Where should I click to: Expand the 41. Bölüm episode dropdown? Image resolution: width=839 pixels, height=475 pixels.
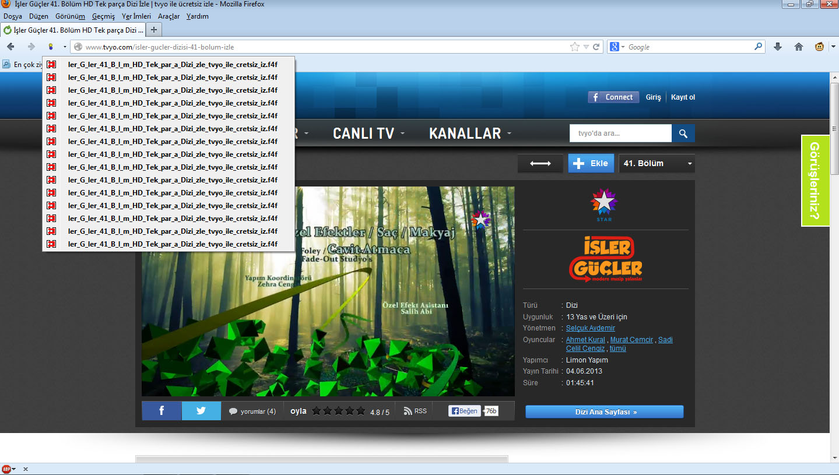tap(657, 164)
